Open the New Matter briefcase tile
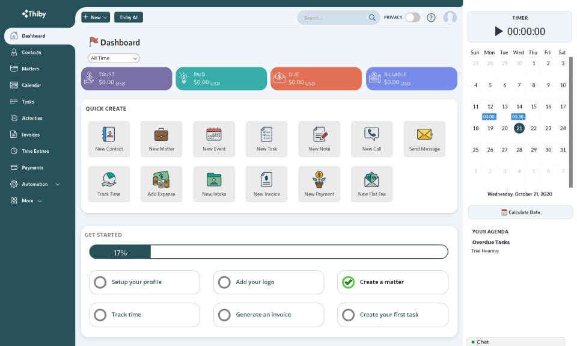This screenshot has height=346, width=577. 161,139
